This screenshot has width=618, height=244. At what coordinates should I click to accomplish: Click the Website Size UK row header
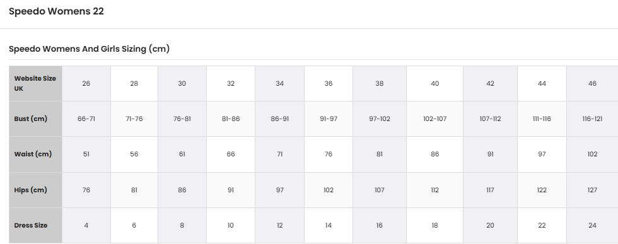click(x=35, y=84)
